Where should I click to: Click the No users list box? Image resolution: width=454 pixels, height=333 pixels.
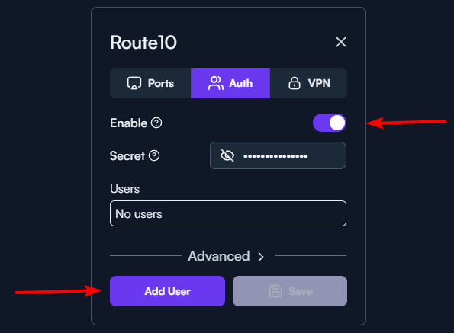click(x=228, y=213)
